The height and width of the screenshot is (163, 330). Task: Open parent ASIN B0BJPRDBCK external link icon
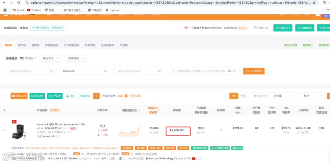coord(71,132)
